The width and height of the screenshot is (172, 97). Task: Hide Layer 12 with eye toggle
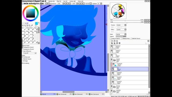point(112,46)
